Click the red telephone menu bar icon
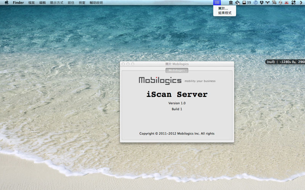Screen dimensions: 305x190 (287, 3)
